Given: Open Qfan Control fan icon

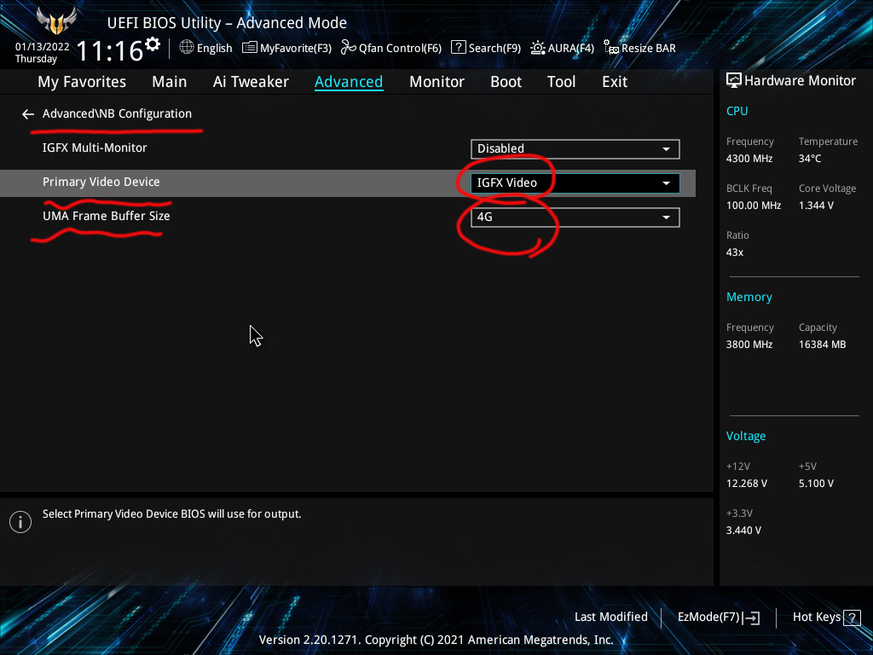Looking at the screenshot, I should [x=348, y=48].
